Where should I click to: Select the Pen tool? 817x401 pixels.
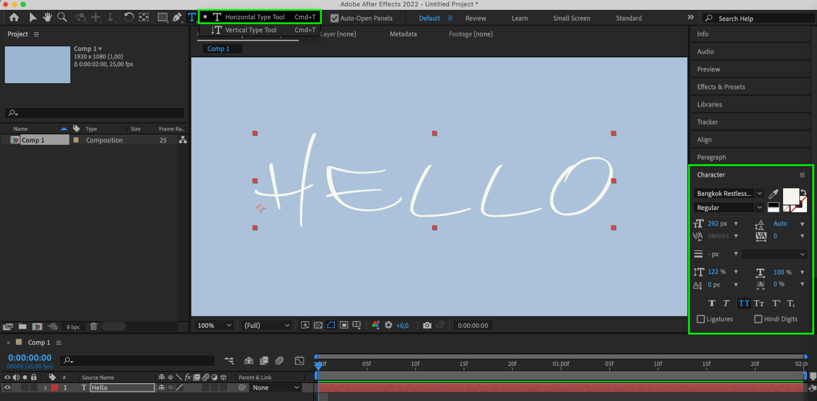point(177,18)
